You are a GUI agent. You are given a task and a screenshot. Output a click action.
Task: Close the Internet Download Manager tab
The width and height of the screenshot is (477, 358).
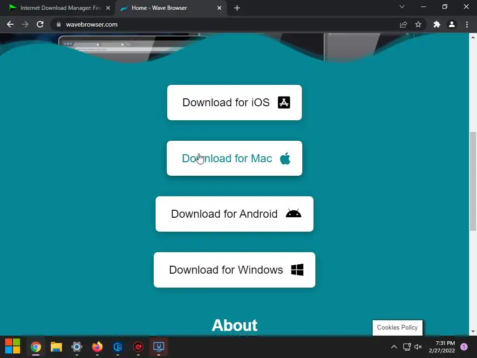coord(108,8)
